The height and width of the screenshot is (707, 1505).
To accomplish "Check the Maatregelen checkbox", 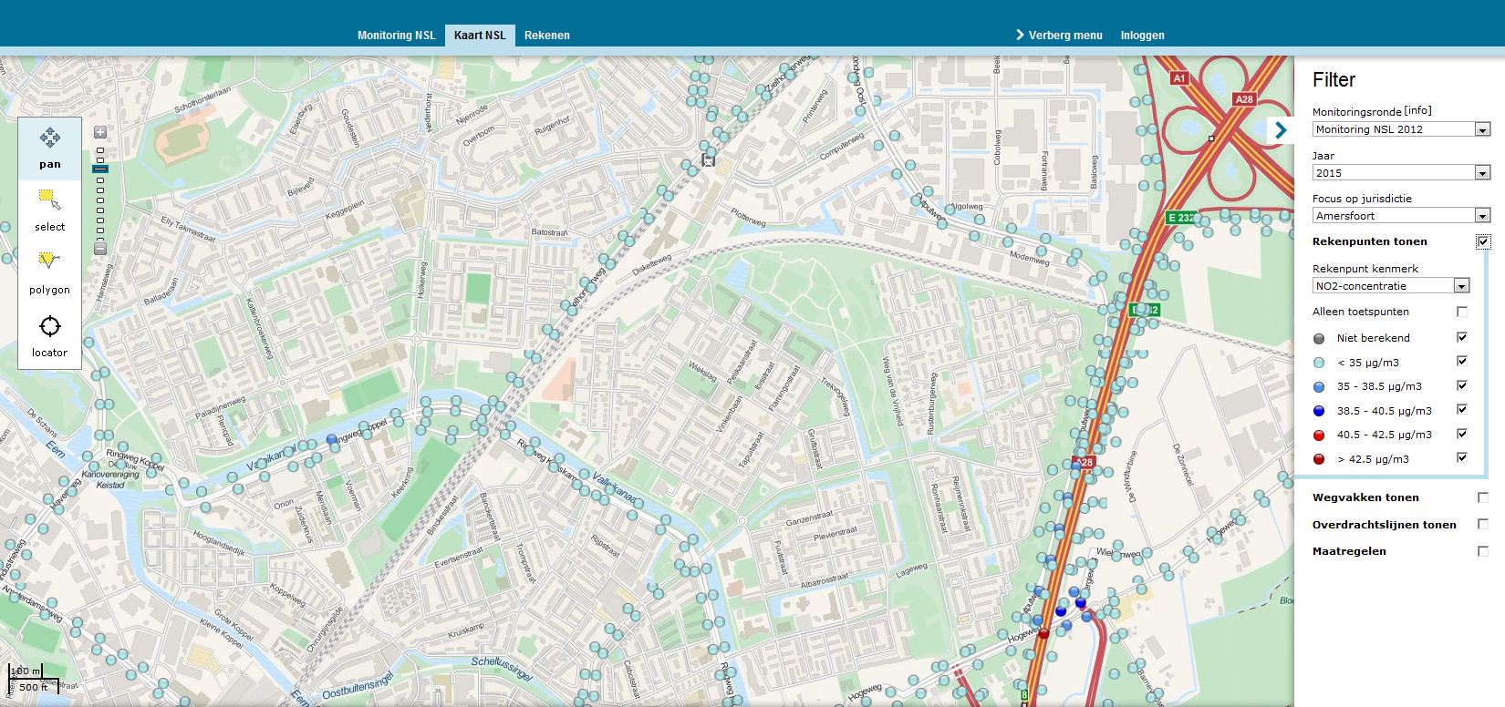I will pyautogui.click(x=1483, y=551).
